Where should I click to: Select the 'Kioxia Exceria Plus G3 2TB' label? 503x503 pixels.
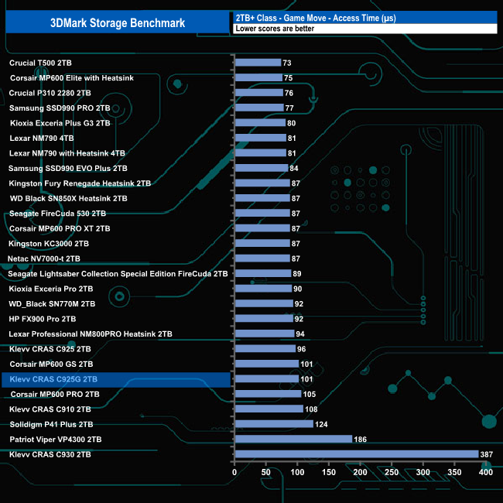(60, 123)
